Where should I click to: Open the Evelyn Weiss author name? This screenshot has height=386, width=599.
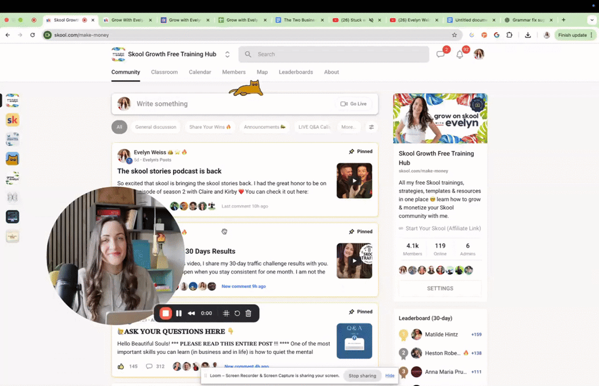150,152
